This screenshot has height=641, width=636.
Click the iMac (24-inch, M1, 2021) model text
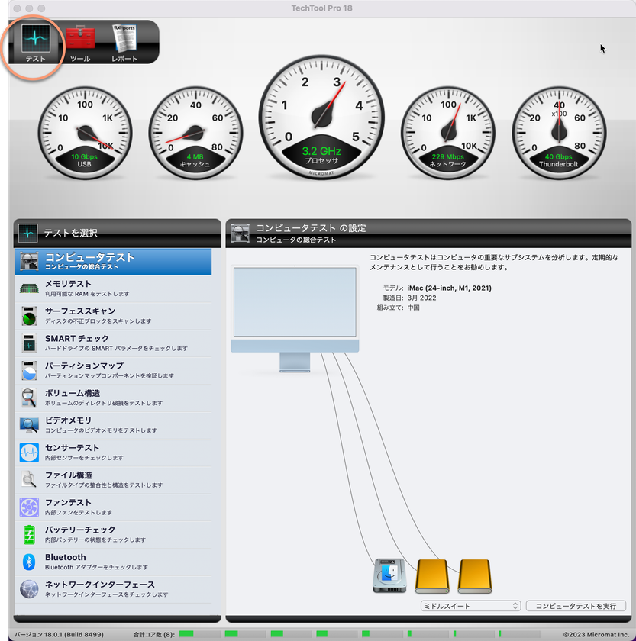coord(449,288)
